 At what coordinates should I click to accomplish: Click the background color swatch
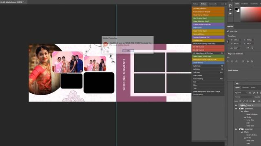(238, 11)
